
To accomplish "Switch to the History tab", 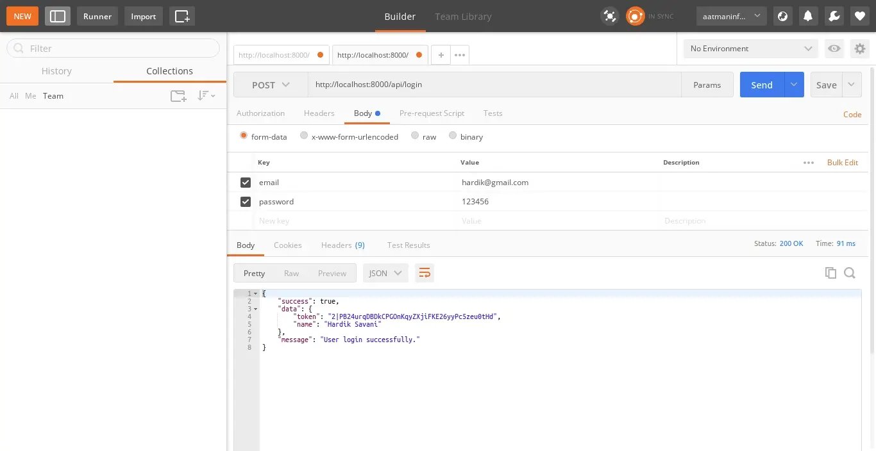I will (x=56, y=71).
